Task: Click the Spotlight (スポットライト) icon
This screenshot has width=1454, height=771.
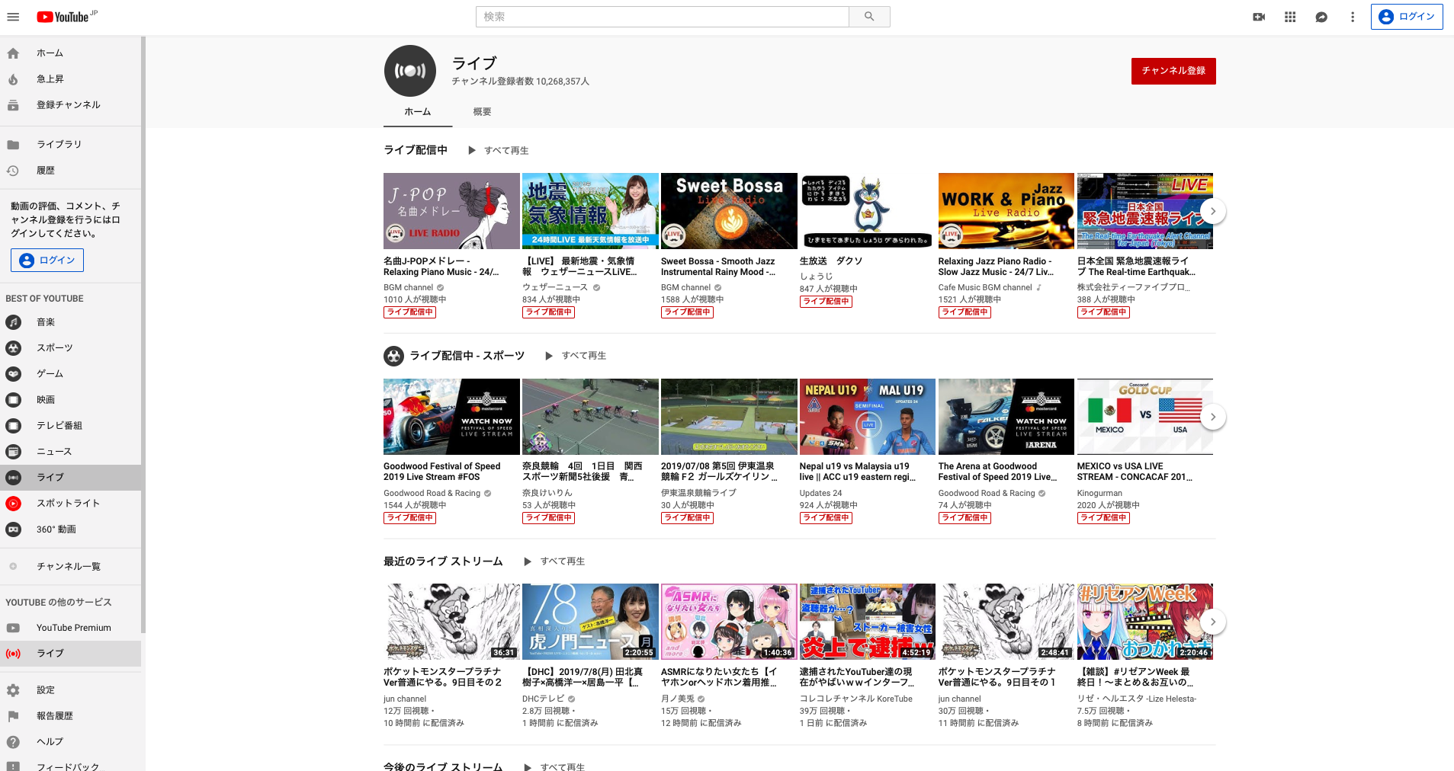Action: [x=13, y=504]
